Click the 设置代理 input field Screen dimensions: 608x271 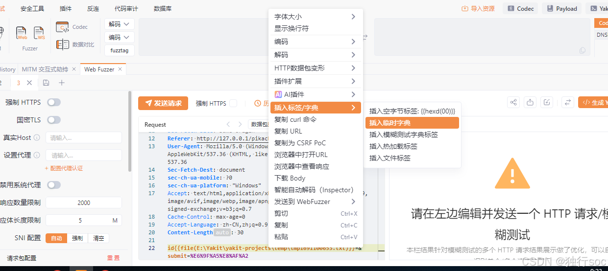(x=84, y=155)
